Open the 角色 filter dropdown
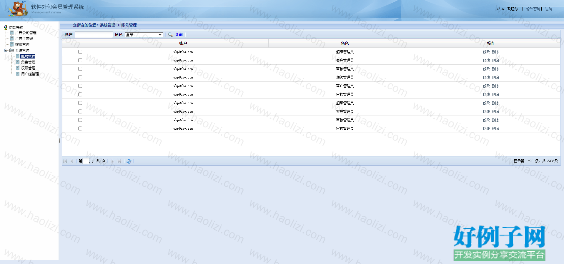 point(144,35)
